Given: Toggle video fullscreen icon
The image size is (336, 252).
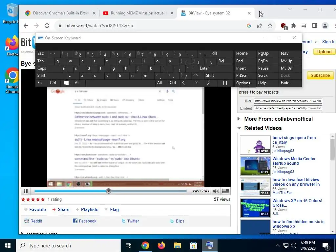Looking at the screenshot, I should tap(225, 191).
